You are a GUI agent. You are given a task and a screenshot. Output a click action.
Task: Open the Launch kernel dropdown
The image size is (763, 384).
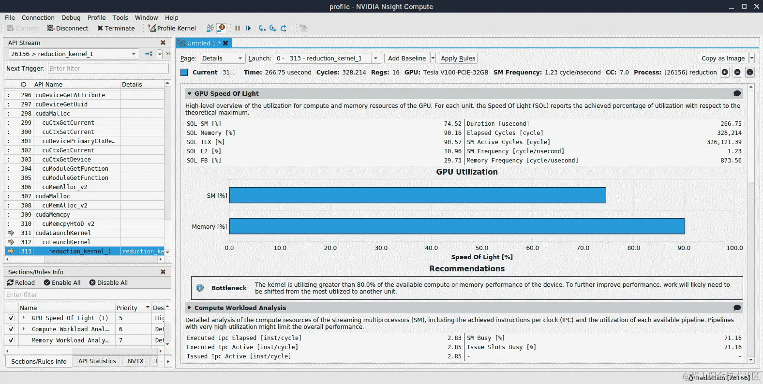tap(328, 58)
